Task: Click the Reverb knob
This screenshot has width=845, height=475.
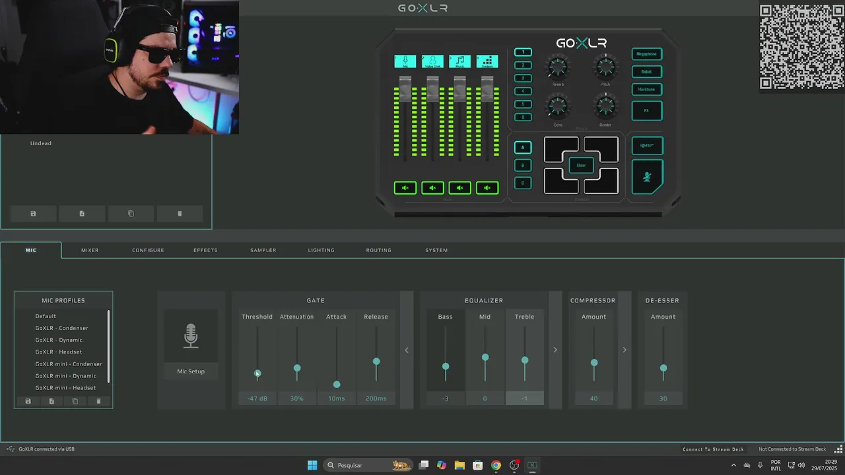Action: (558, 67)
